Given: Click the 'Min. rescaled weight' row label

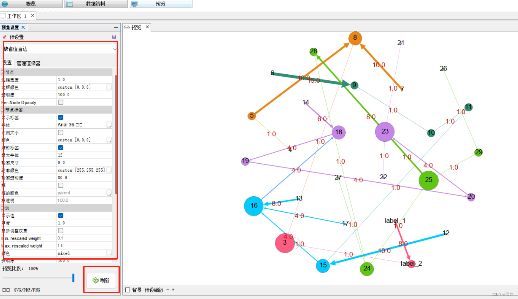Looking at the screenshot, I should point(22,238).
